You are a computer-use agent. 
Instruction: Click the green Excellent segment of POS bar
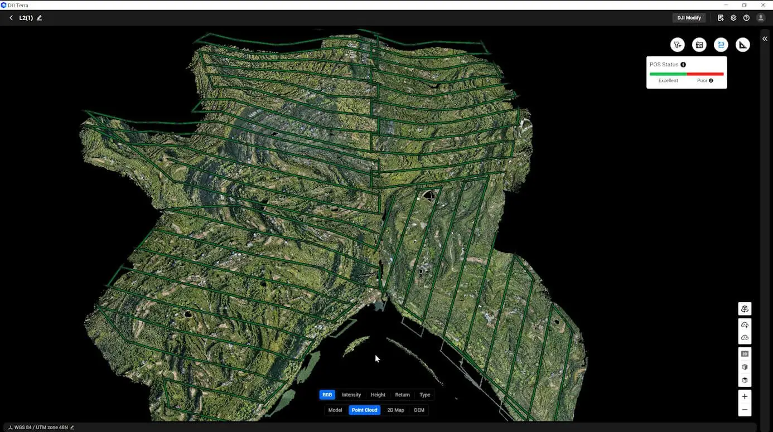pos(668,74)
